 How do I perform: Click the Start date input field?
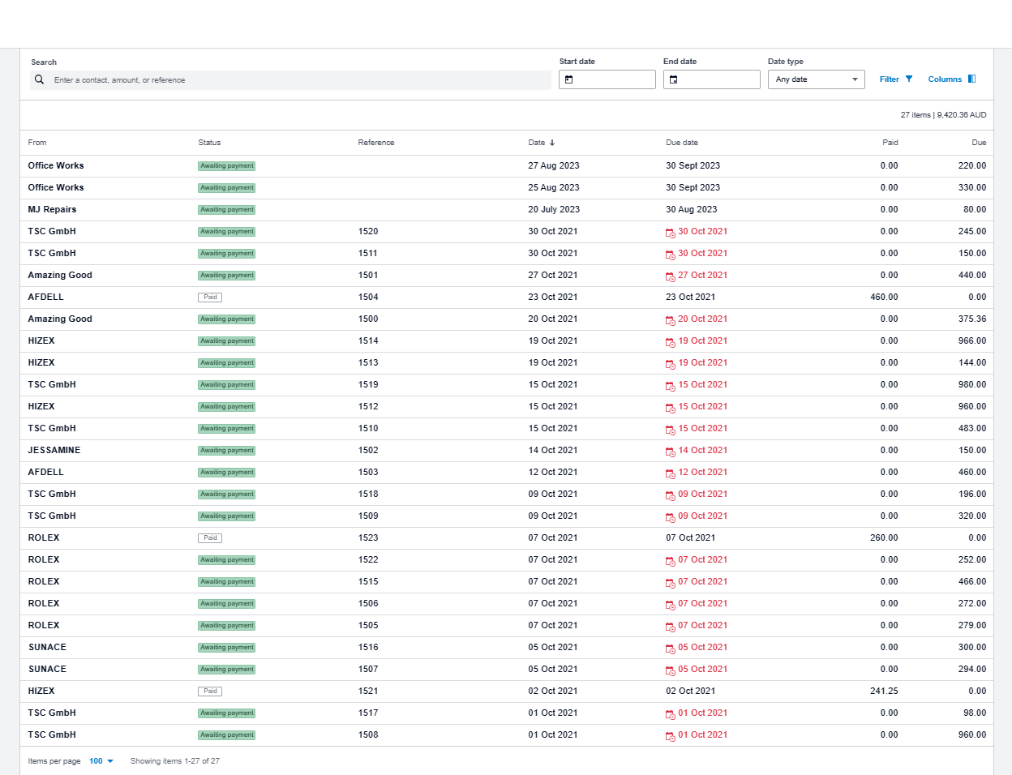click(x=613, y=79)
